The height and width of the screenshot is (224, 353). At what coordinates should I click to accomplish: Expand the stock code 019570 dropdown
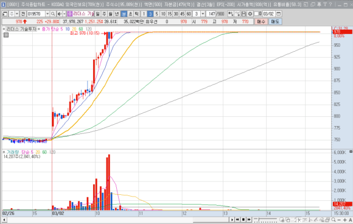[47, 14]
